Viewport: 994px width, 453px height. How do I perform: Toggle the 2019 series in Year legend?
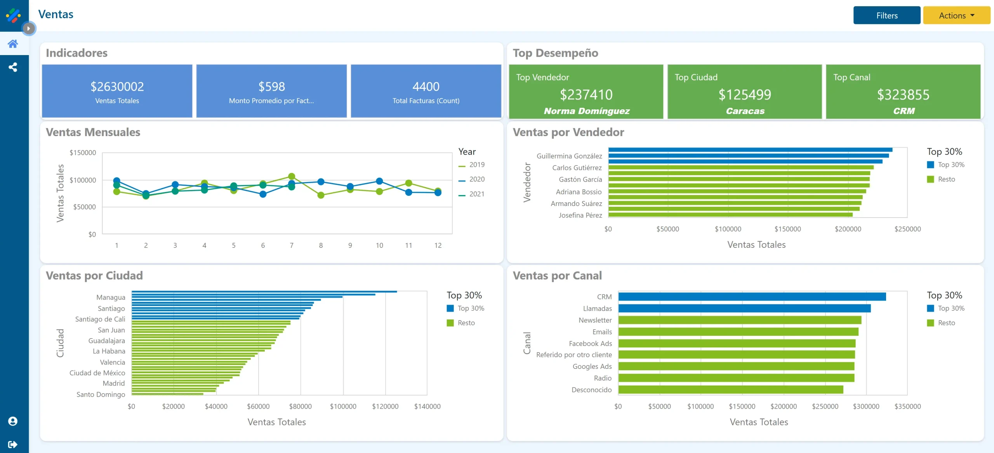[476, 165]
